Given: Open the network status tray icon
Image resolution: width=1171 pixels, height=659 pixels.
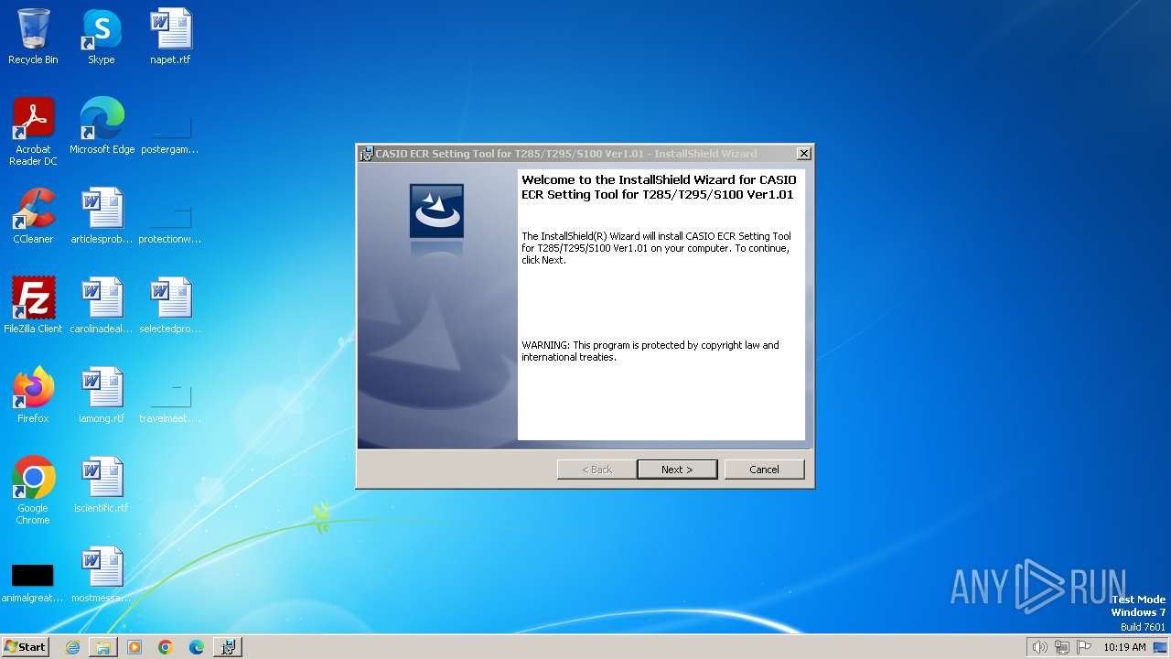Looking at the screenshot, I should (x=1062, y=647).
